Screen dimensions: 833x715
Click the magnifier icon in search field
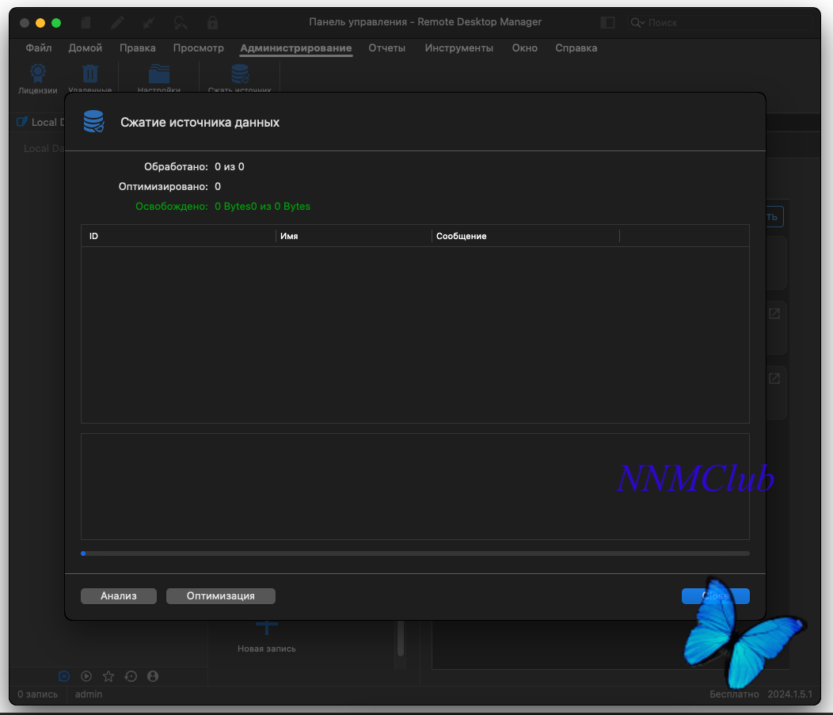637,23
